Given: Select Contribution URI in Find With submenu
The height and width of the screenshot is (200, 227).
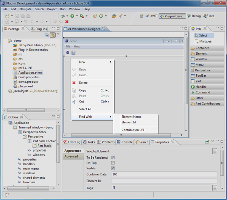Looking at the screenshot, I should click(x=132, y=130).
